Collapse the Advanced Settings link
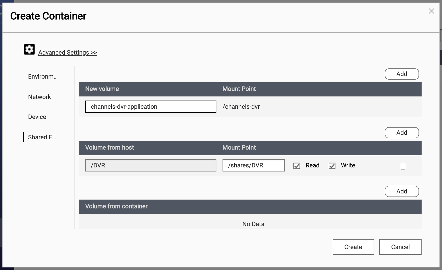442x270 pixels. coord(68,53)
